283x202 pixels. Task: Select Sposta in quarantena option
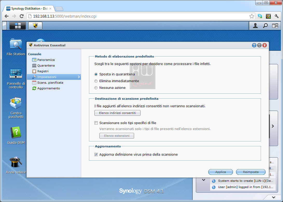(96, 74)
